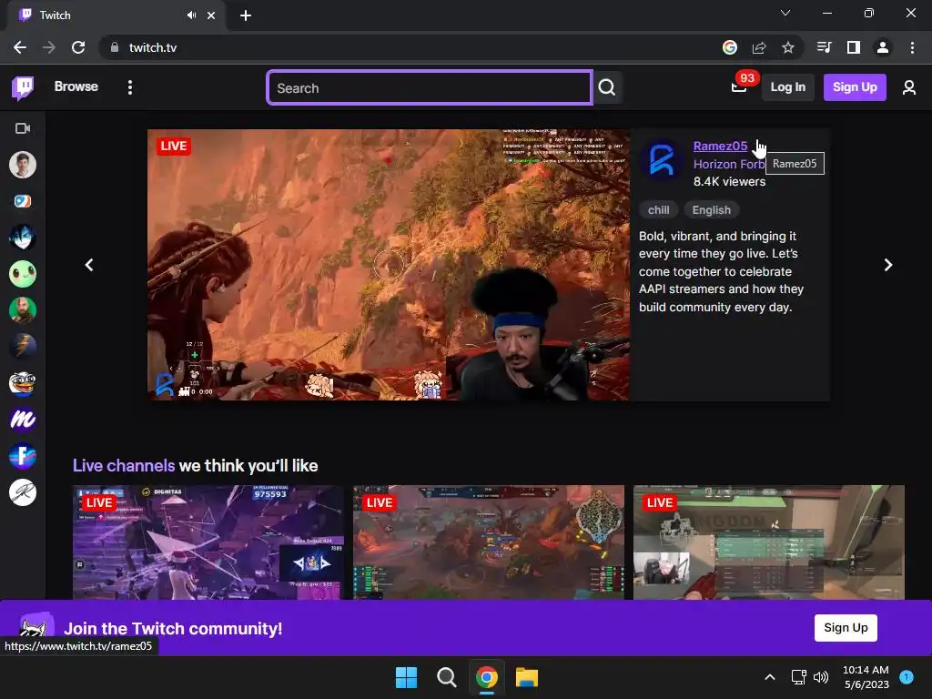
Task: Open the Ramez05 channel link
Action: coord(720,146)
